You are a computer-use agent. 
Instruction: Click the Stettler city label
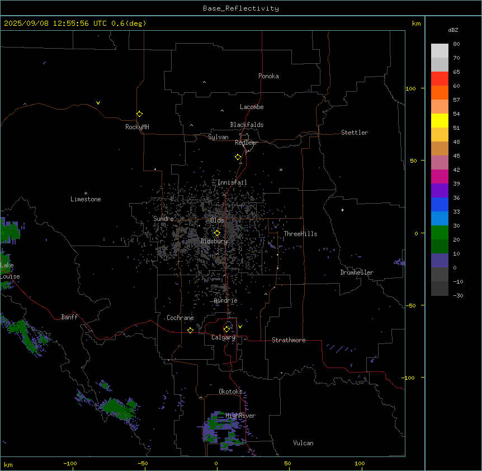coord(355,133)
